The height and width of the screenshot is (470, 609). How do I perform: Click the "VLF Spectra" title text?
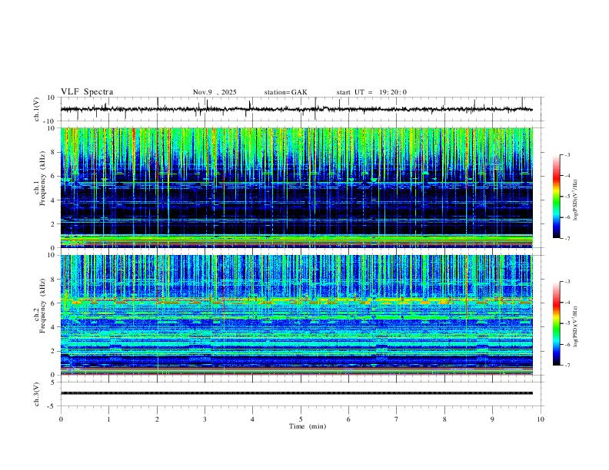[87, 92]
